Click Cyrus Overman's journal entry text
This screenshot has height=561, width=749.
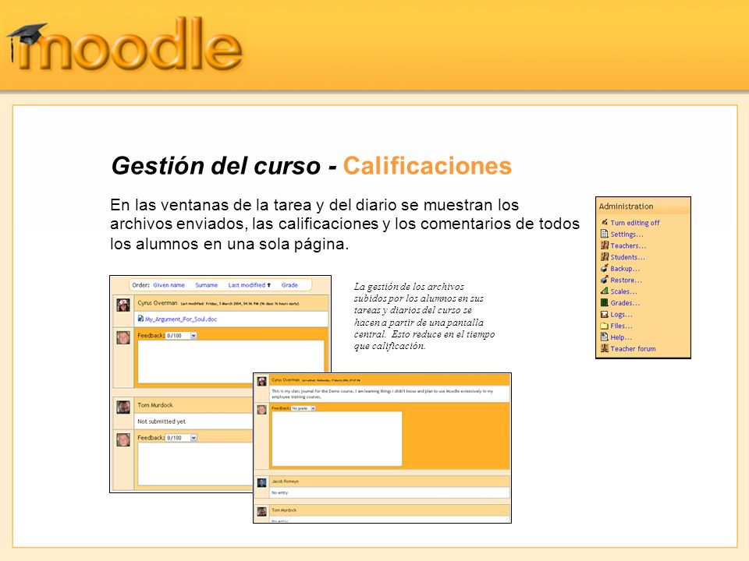382,393
